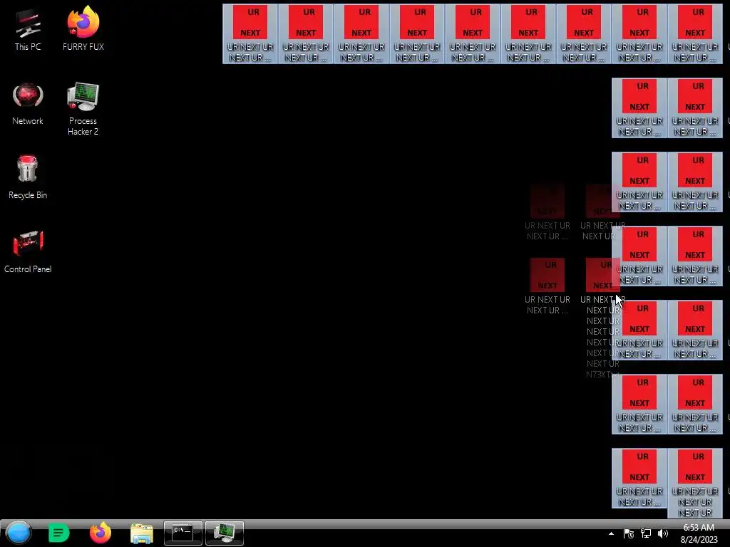The width and height of the screenshot is (730, 547).
Task: Open the clock showing 6:53 AM
Action: (699, 533)
